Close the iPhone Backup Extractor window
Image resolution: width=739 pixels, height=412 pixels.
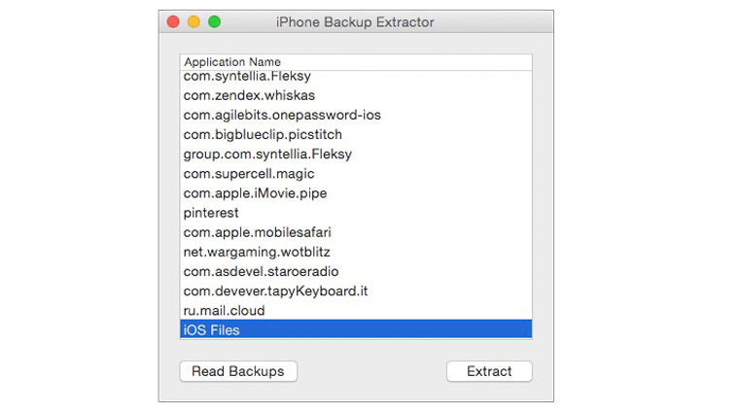[x=174, y=21]
